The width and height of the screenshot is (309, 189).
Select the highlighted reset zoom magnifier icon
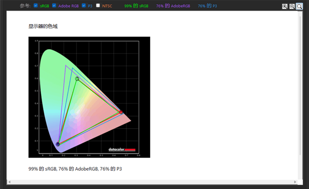(299, 7)
